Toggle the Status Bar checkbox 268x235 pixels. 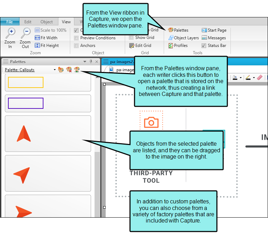pyautogui.click(x=204, y=46)
